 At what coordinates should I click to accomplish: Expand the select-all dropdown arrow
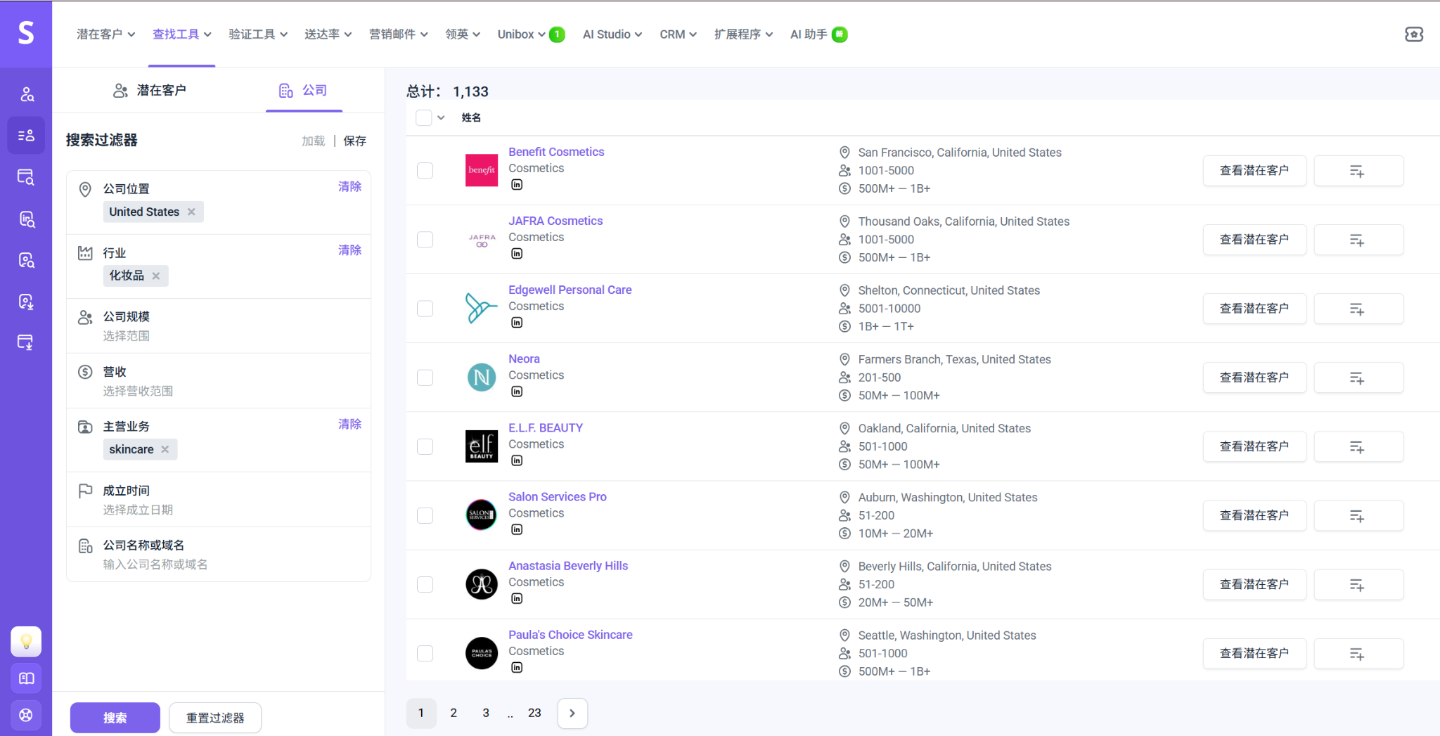[x=441, y=117]
